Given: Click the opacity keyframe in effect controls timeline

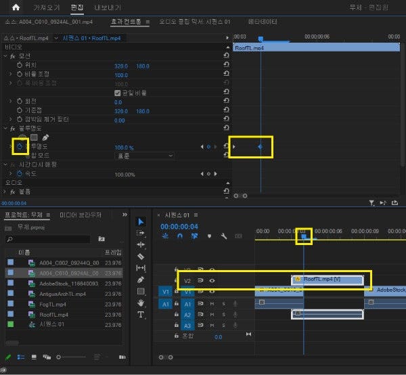Looking at the screenshot, I should point(261,146).
